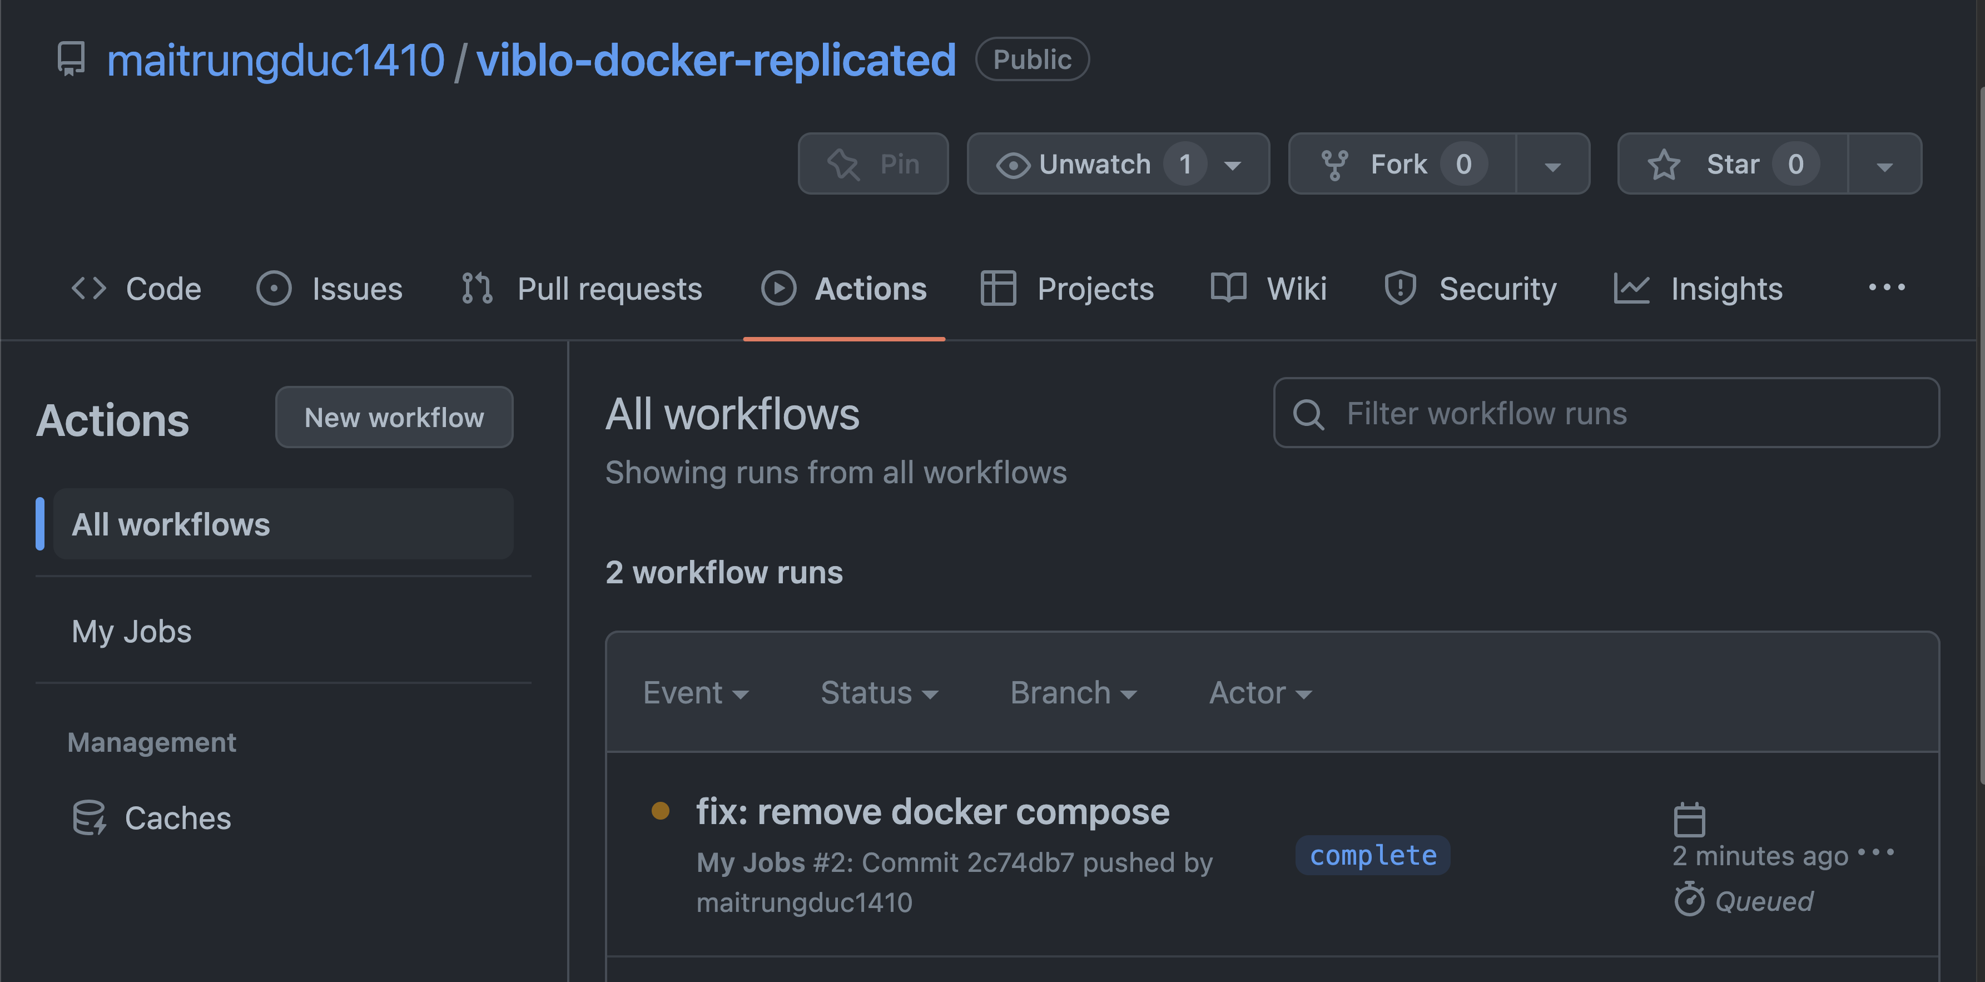Click the star icon in the Star button

1664,164
